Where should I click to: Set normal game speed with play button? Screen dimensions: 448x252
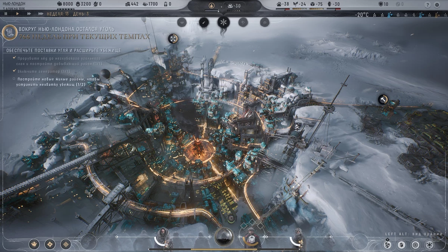click(x=17, y=13)
